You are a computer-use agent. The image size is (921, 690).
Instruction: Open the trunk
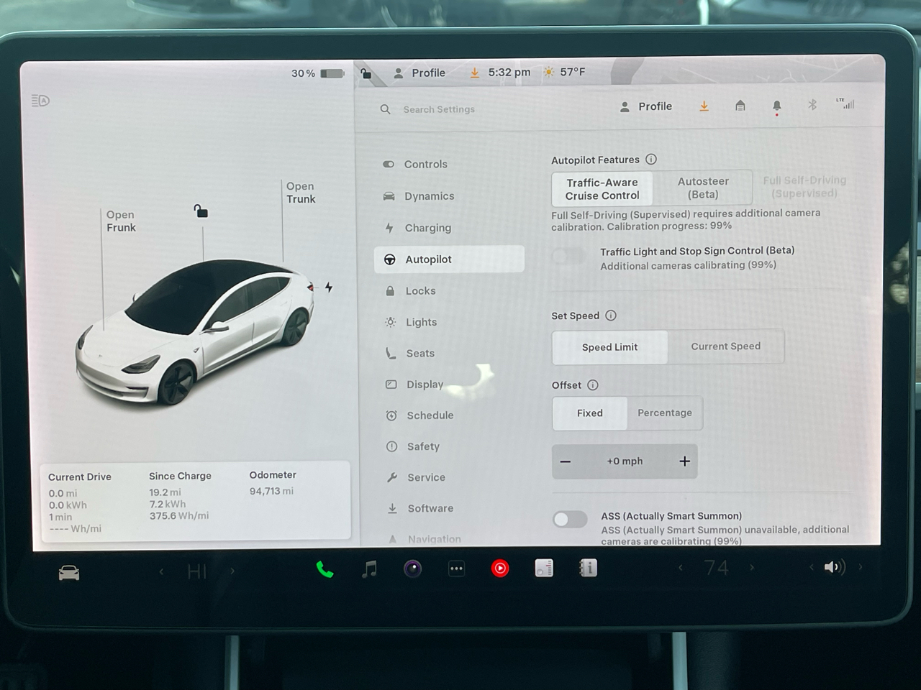(301, 193)
